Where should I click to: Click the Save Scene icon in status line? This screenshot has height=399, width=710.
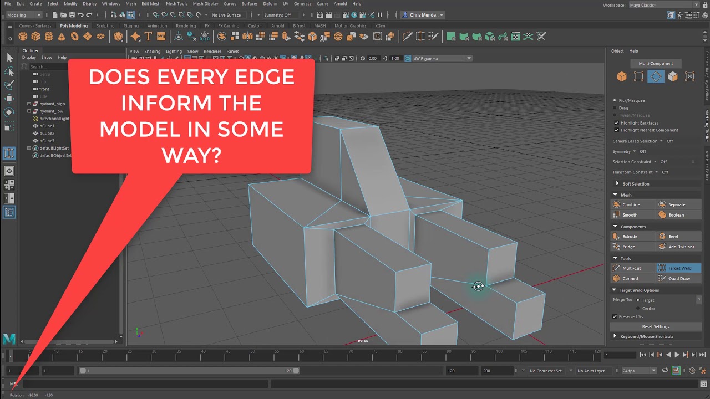pos(73,15)
